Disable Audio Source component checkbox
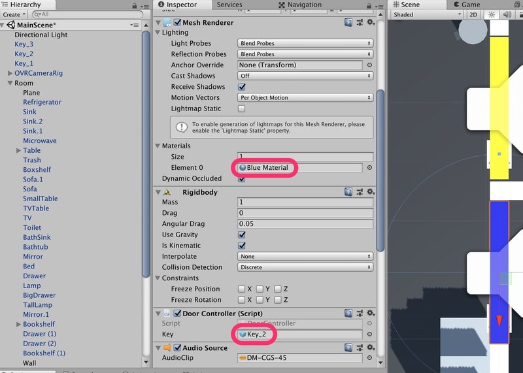523x373 pixels. tap(177, 348)
